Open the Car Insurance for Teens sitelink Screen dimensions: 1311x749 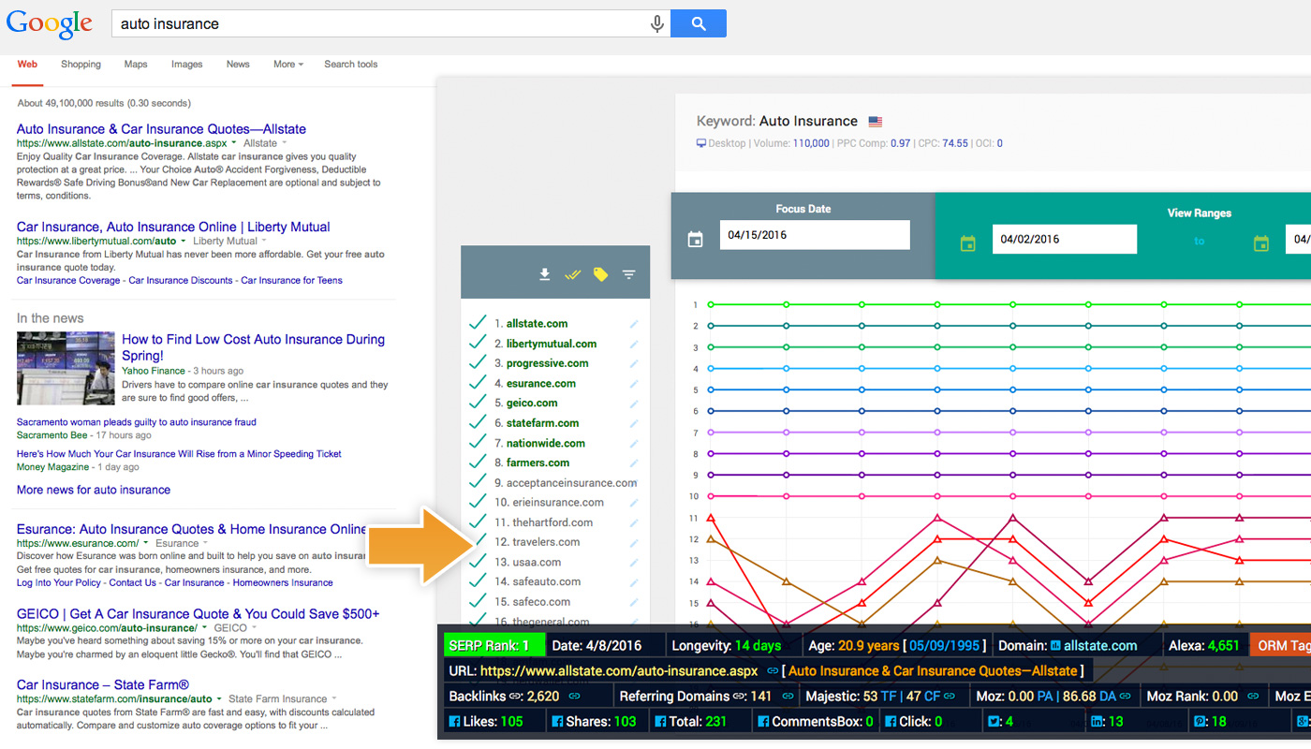(291, 280)
